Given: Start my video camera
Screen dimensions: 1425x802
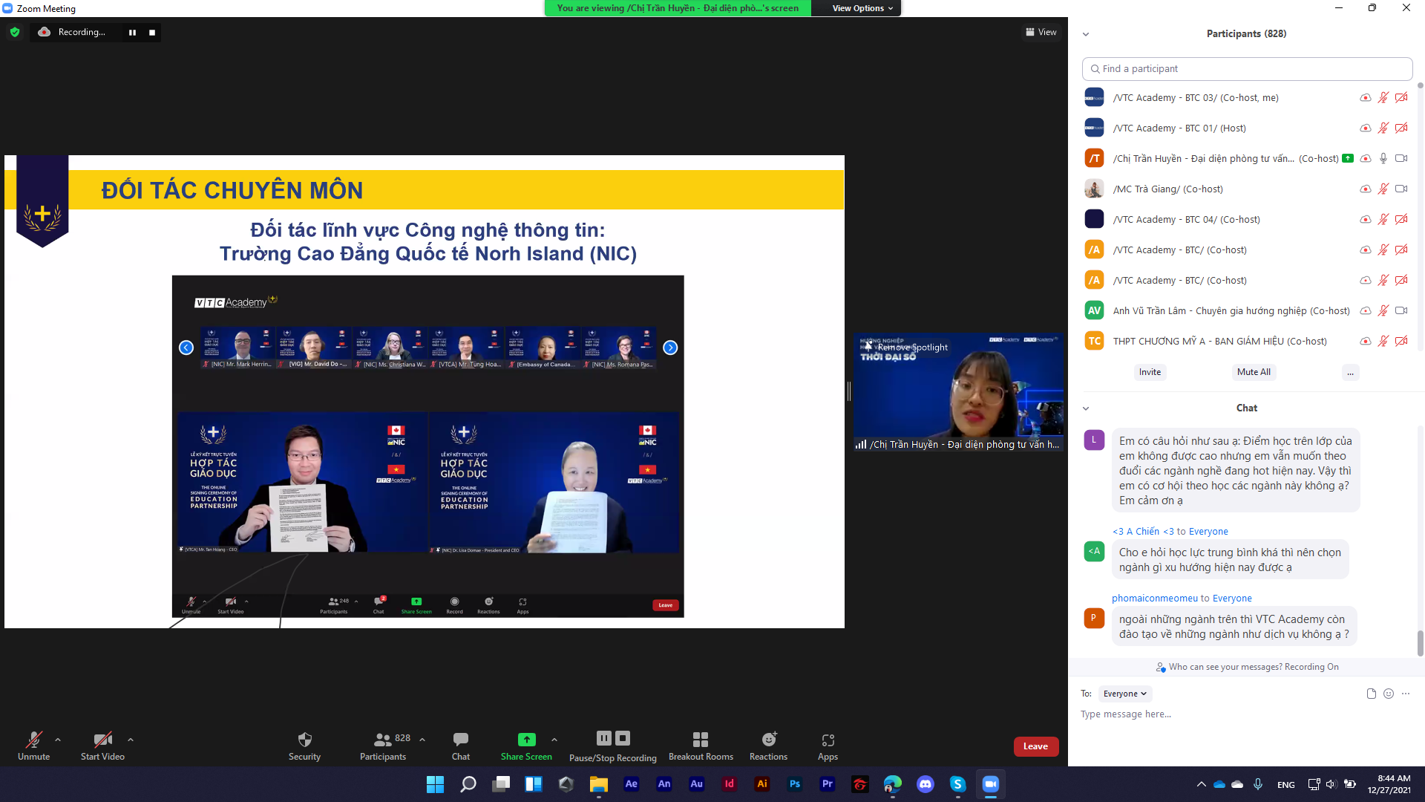Looking at the screenshot, I should [x=102, y=745].
